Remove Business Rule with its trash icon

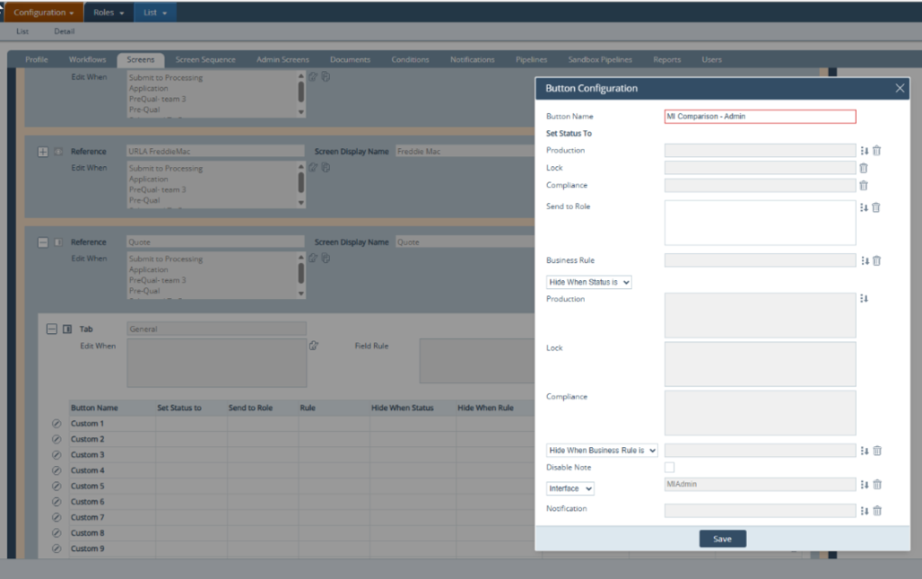click(877, 260)
